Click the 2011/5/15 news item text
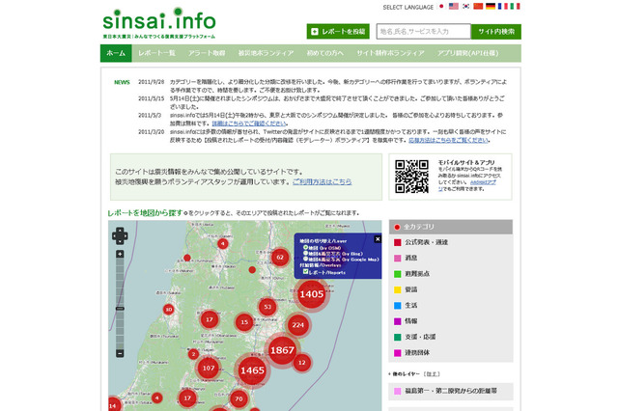The height and width of the screenshot is (411, 618). (x=337, y=102)
